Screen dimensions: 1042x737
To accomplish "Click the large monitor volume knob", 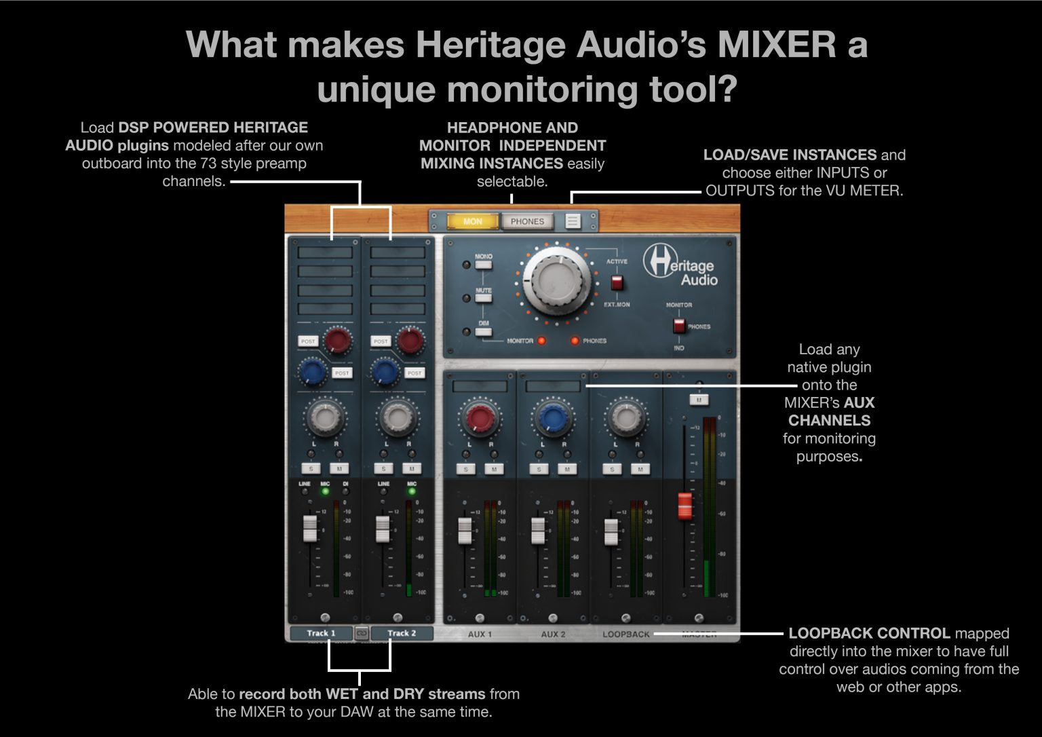I will coord(556,281).
